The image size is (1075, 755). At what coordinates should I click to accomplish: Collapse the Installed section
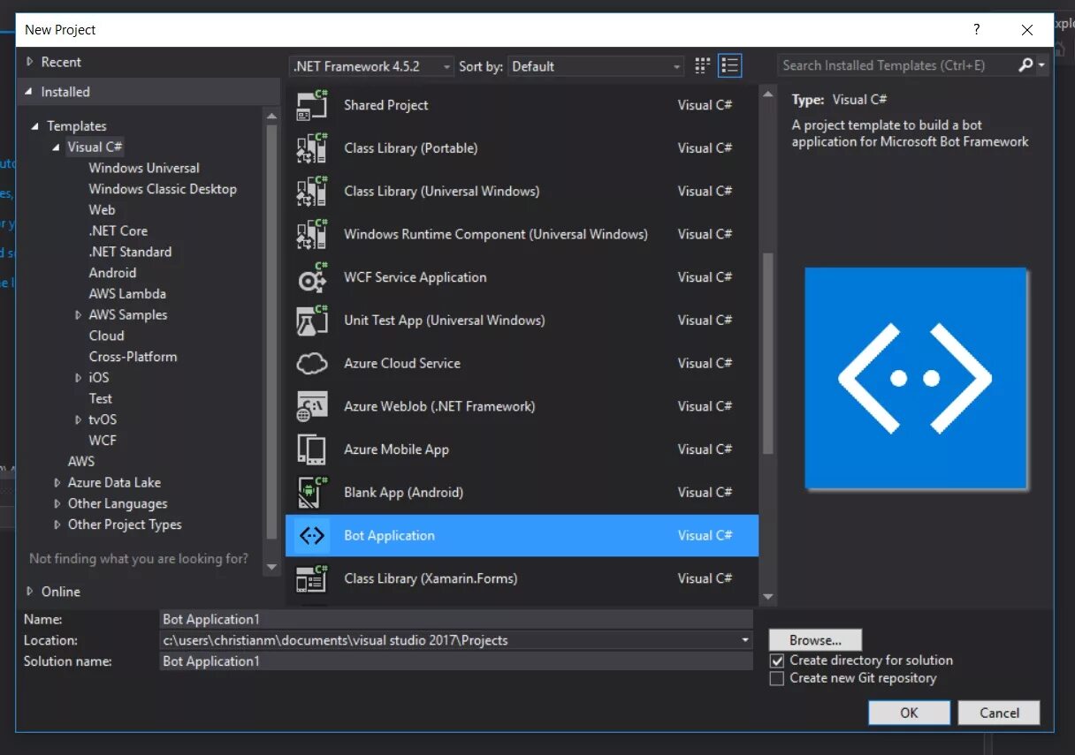(29, 92)
